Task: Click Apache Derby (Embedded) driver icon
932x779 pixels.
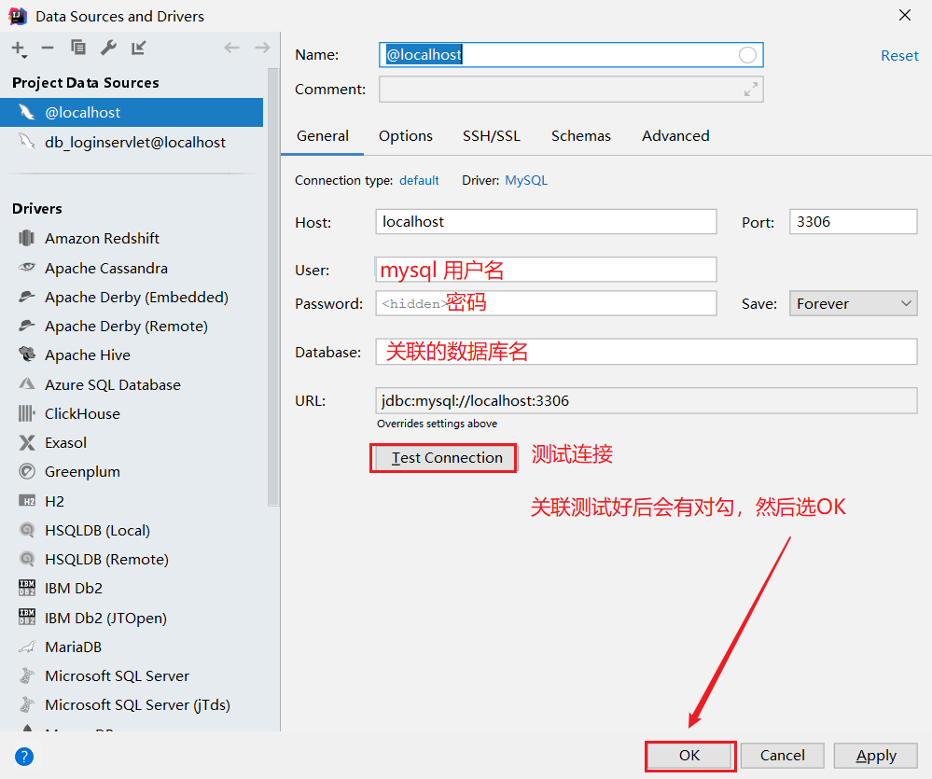Action: click(x=27, y=297)
